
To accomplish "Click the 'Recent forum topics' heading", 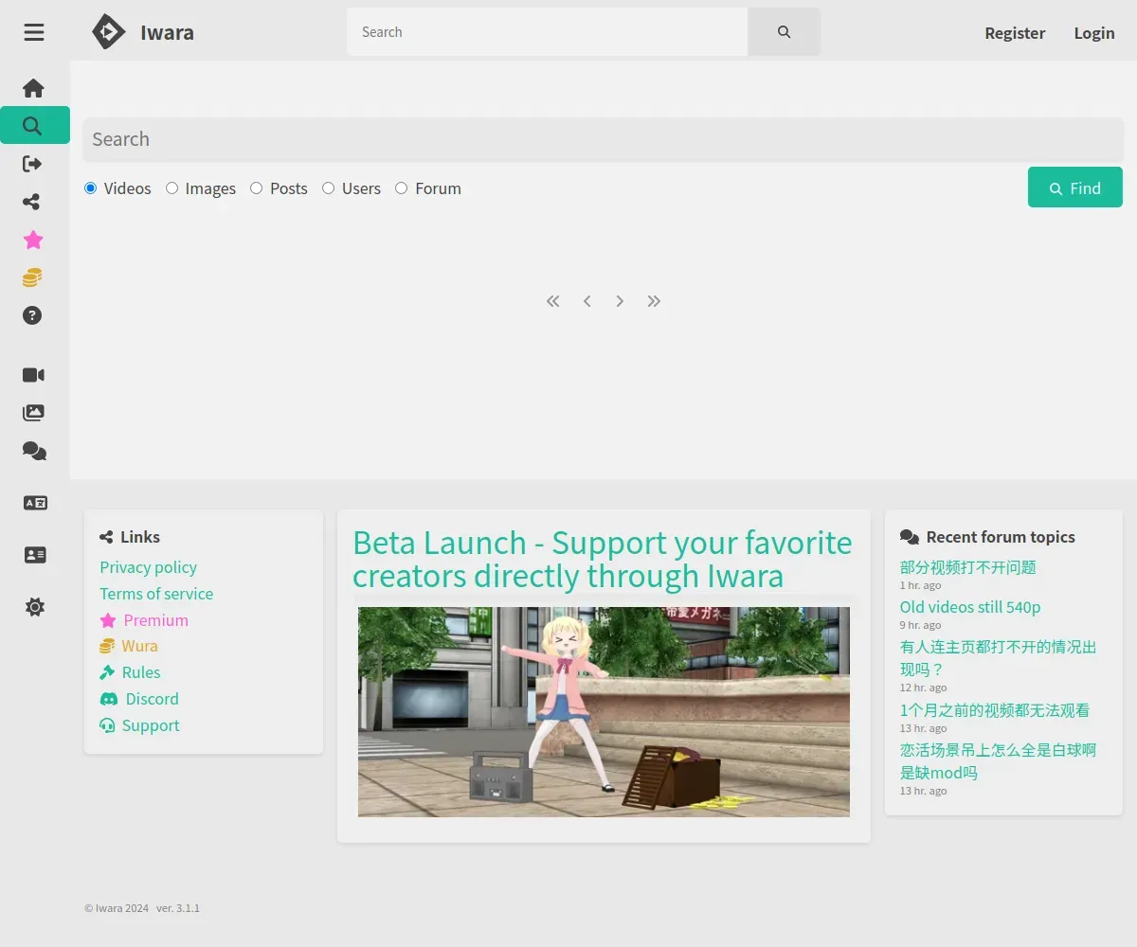I will coord(1001,537).
